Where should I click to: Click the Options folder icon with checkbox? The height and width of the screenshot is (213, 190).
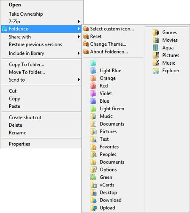(x=93, y=169)
